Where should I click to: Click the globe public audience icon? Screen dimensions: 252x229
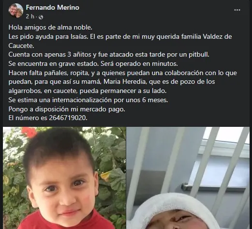point(41,17)
